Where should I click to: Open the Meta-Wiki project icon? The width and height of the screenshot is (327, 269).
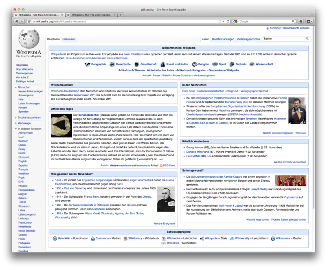(x=55, y=238)
